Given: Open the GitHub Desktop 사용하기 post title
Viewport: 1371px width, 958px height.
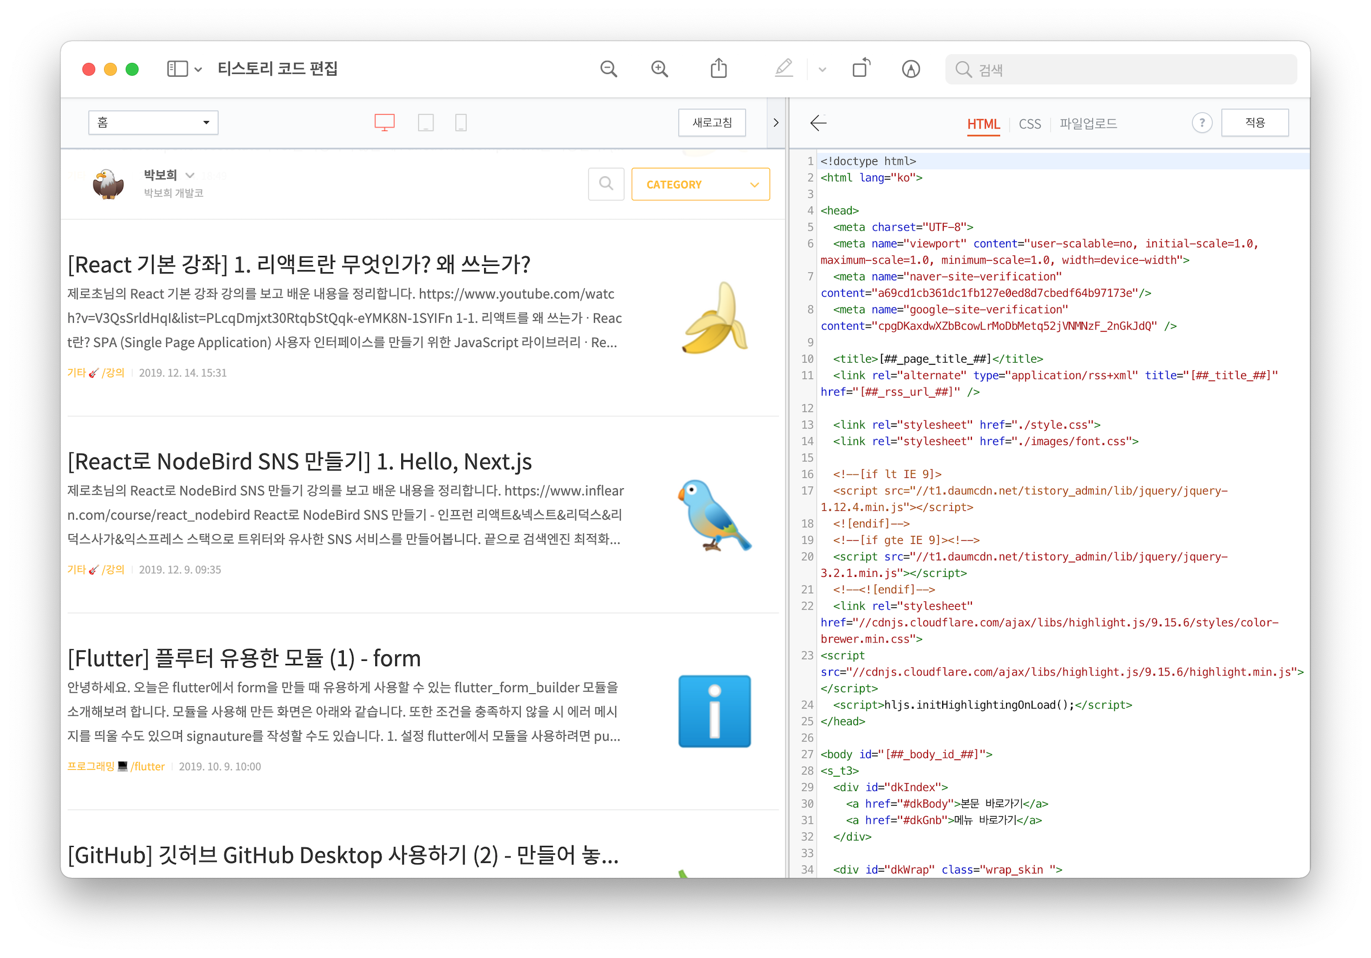Looking at the screenshot, I should pyautogui.click(x=343, y=855).
